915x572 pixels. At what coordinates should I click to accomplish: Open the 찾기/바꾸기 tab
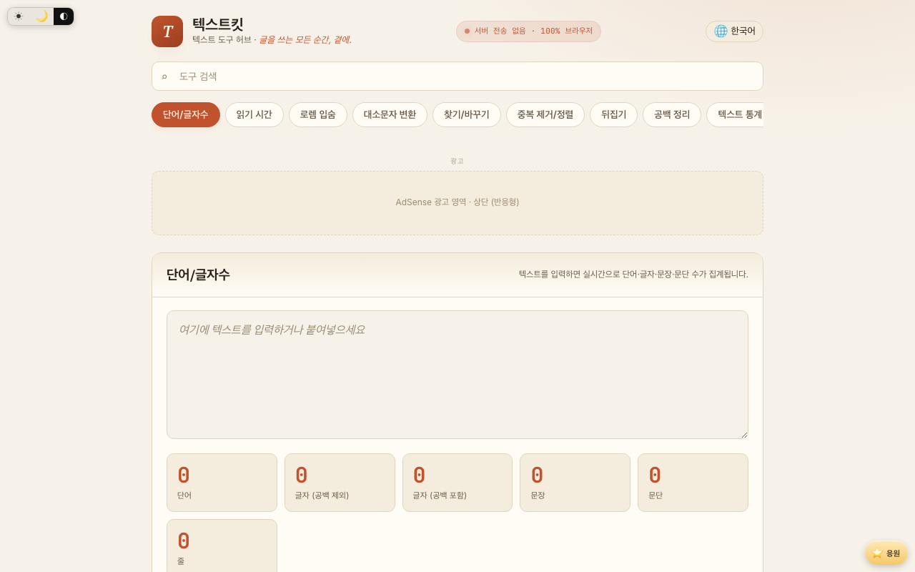(467, 114)
